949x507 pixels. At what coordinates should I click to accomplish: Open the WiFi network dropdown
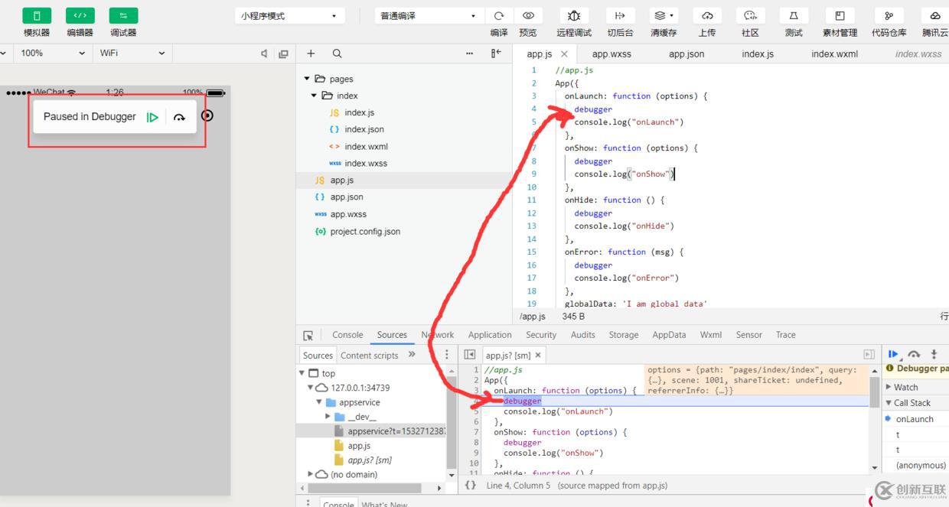[x=132, y=53]
